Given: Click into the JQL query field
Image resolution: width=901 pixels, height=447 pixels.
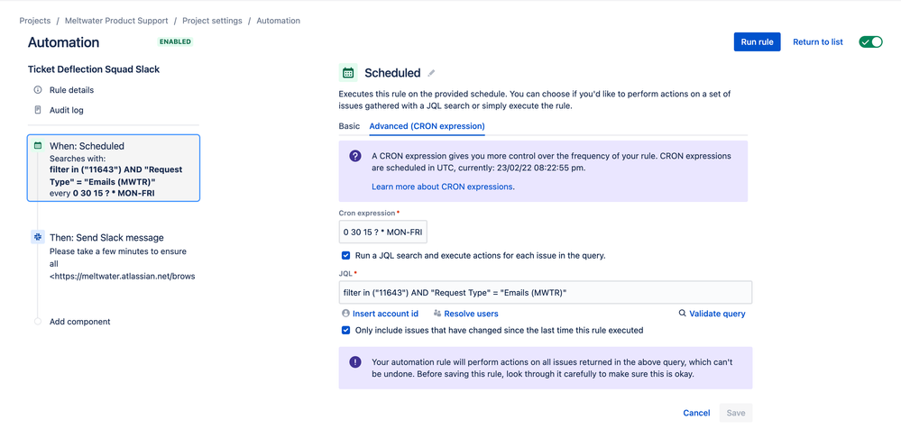Looking at the screenshot, I should tap(546, 292).
